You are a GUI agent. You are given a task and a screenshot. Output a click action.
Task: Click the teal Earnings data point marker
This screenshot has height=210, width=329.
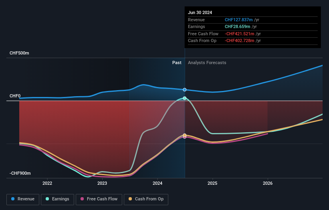(x=185, y=98)
